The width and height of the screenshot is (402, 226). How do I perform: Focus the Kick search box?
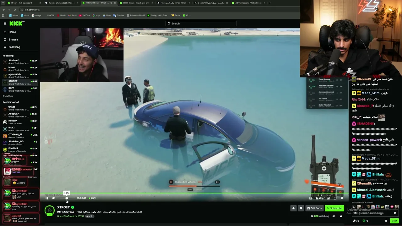click(x=201, y=24)
